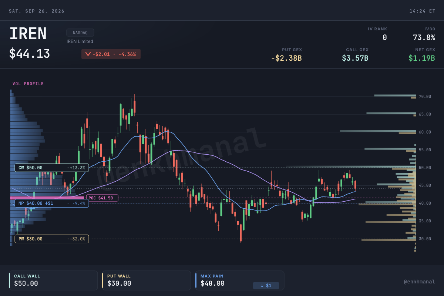This screenshot has width=444, height=296.
Task: Click the 65.00 price axis label
Action: pos(425,114)
